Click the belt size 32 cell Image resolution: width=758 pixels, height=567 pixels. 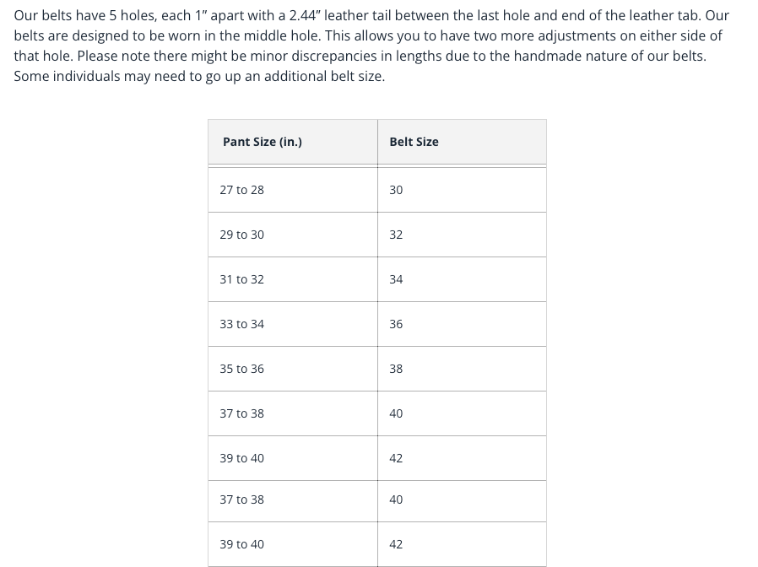pyautogui.click(x=462, y=235)
